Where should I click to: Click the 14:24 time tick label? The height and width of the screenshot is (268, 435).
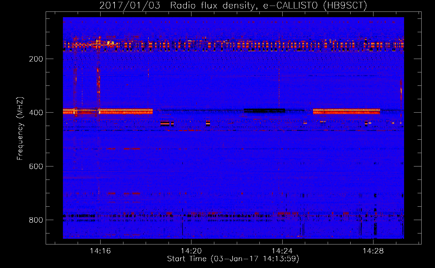point(282,251)
